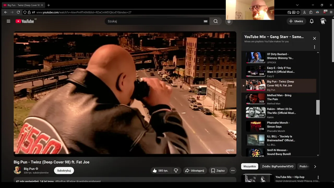Image resolution: width=334 pixels, height=188 pixels.
Task: Close the Big Pun - Twinz browser tab
Action: coord(42,5)
